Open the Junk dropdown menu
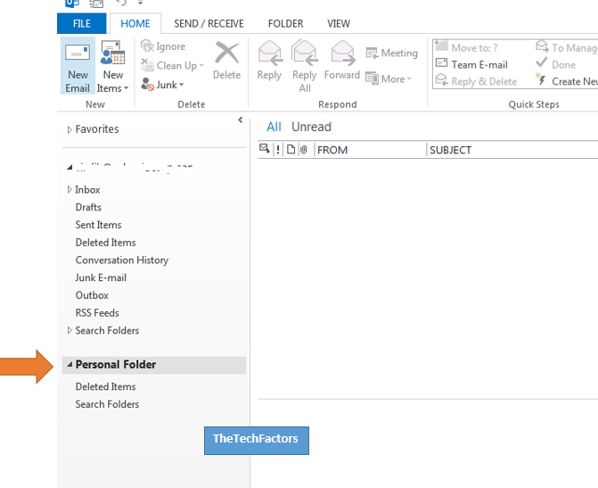This screenshot has width=598, height=488. [163, 85]
